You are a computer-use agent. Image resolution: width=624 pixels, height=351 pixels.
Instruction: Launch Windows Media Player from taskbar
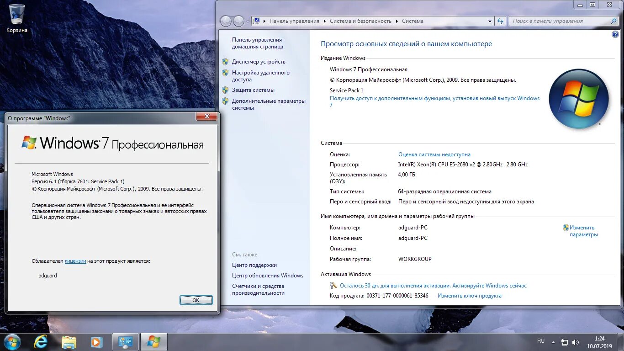96,342
